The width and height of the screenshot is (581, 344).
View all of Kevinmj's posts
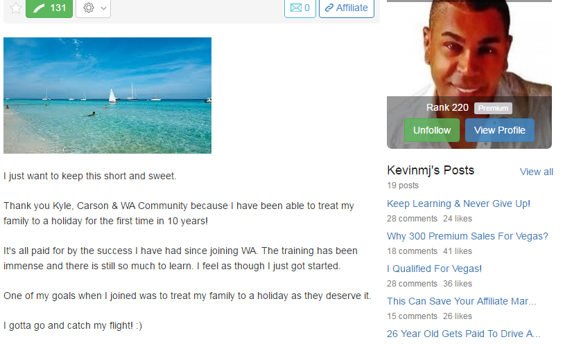pos(536,172)
